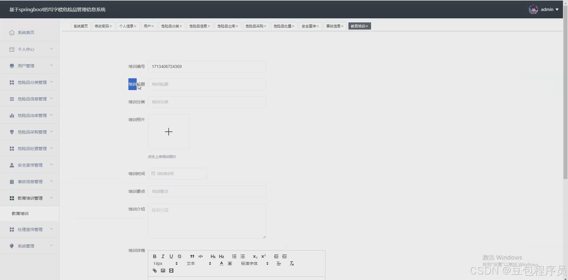
Task: Close the 事故信息 tab
Action: coord(342,26)
